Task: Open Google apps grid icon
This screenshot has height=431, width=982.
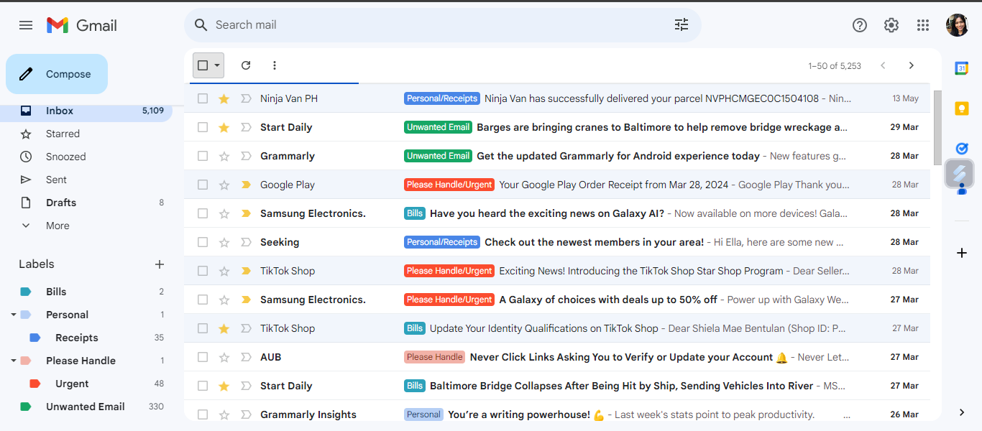Action: coord(923,25)
